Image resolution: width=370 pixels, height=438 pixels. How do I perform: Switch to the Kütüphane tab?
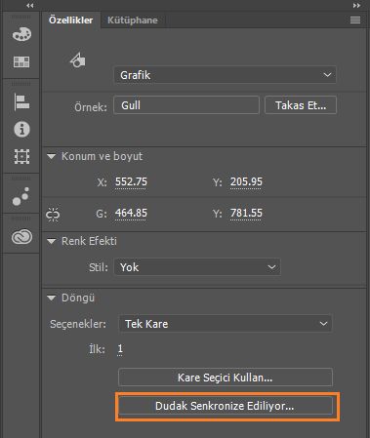pos(133,20)
